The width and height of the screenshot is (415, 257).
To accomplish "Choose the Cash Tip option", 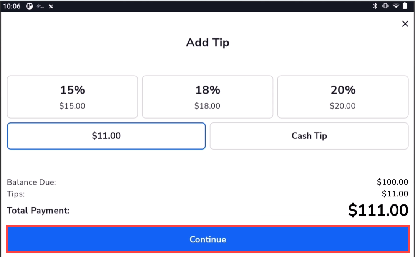I will (309, 136).
